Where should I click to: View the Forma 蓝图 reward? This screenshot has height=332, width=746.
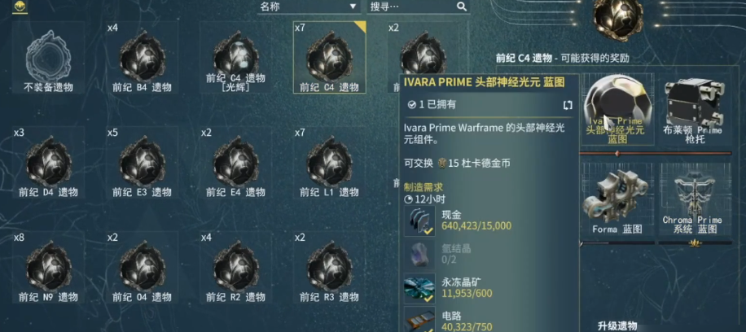[x=617, y=199]
